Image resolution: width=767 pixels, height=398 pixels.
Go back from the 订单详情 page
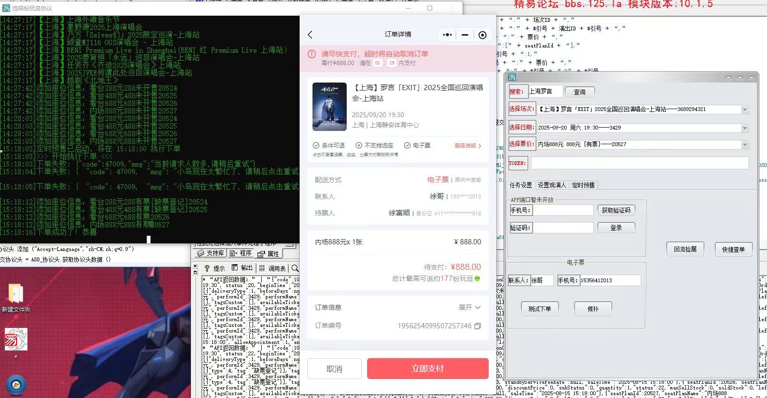pos(310,35)
